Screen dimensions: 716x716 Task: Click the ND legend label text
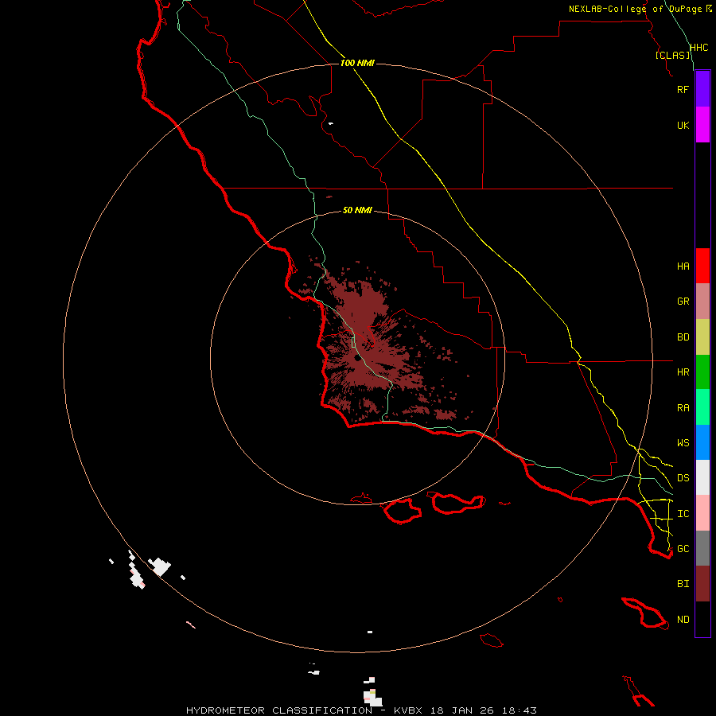(x=683, y=620)
